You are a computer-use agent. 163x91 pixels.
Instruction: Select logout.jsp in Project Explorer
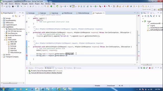coord(13,50)
